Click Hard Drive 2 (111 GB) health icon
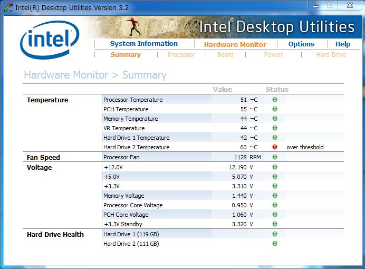Screen dimensions: 365x269 275,244
